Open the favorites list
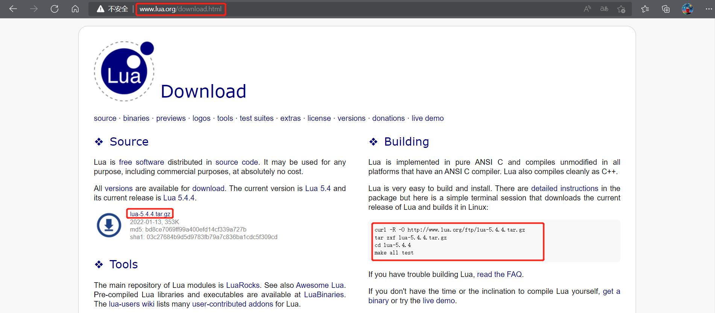The height and width of the screenshot is (313, 715). 645,9
